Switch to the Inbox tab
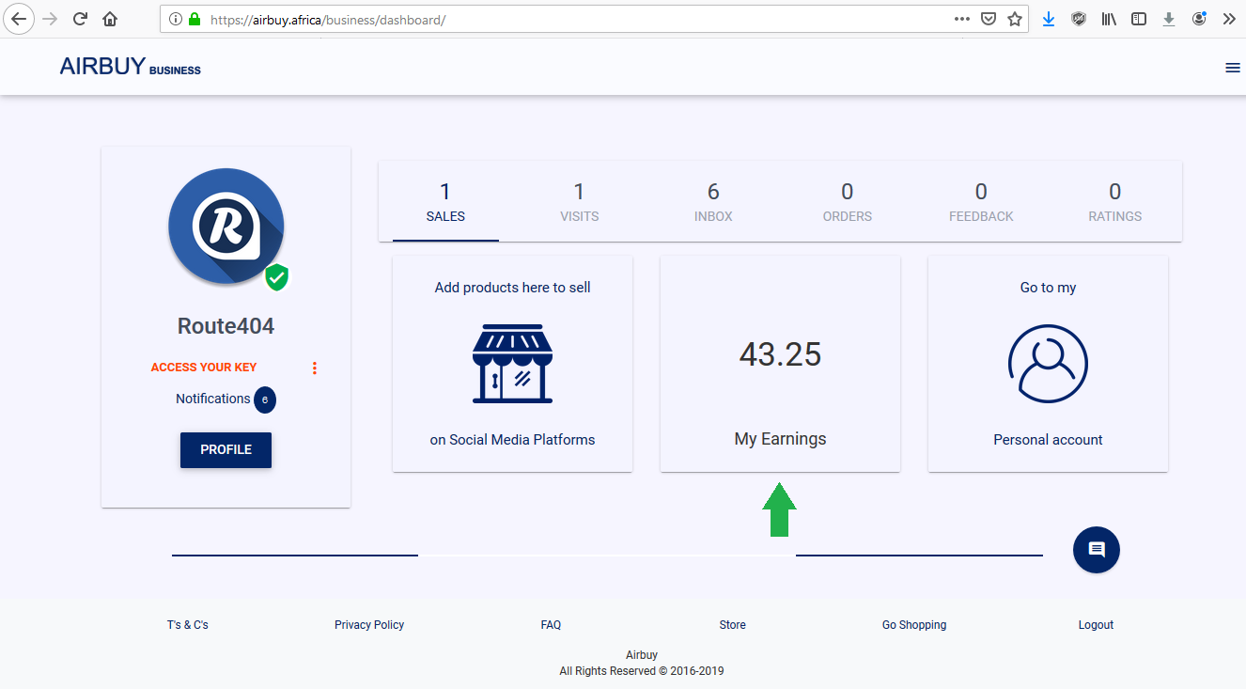 (713, 203)
